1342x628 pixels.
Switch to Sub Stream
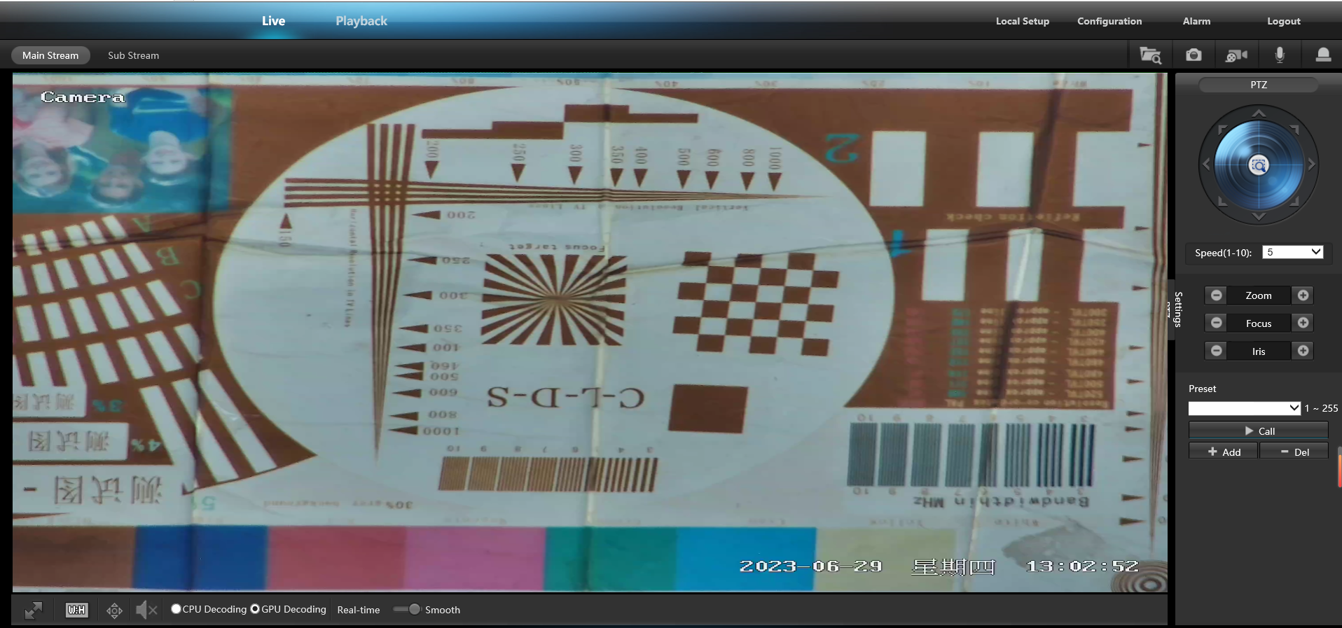click(133, 55)
